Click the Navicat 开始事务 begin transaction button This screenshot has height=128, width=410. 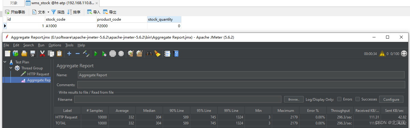coord(15,12)
